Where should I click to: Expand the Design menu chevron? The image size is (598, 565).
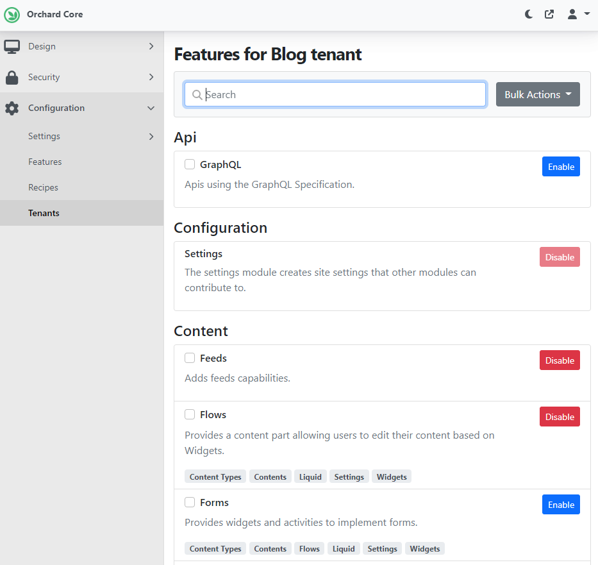click(151, 46)
